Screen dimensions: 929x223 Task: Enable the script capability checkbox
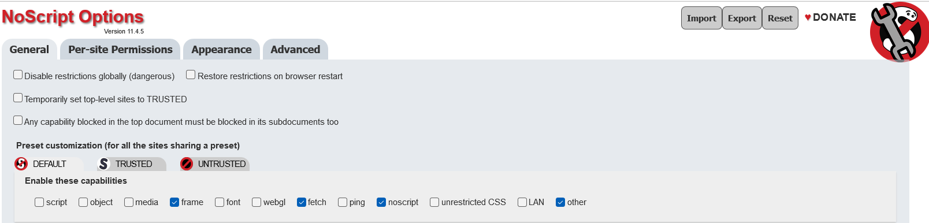(39, 202)
